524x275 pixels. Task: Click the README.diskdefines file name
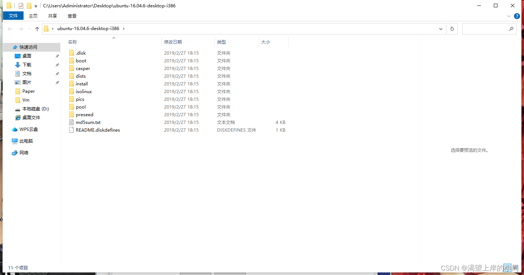[x=98, y=130]
